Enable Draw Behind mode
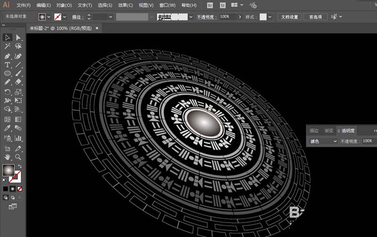The image size is (377, 237). [x=13, y=197]
